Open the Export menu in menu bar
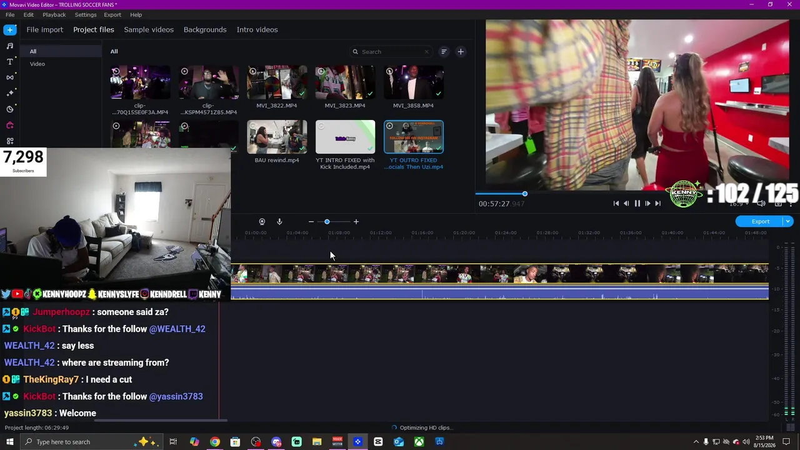This screenshot has height=450, width=800. point(112,14)
